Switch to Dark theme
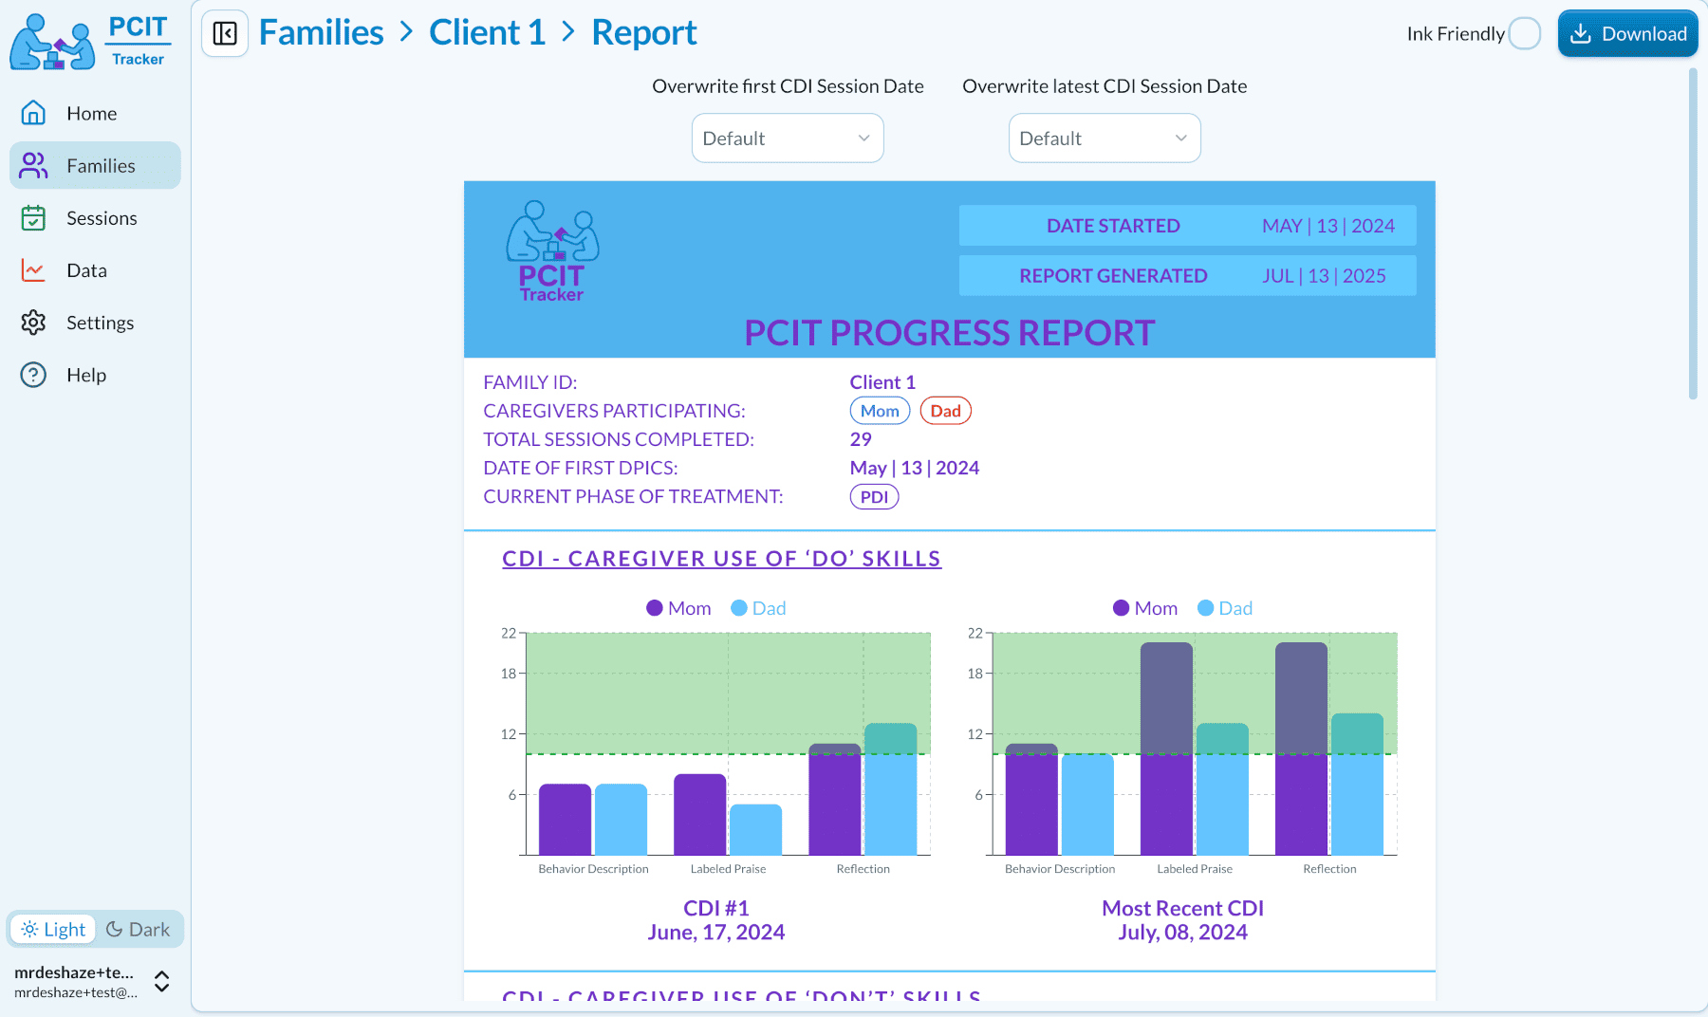Screen dimensions: 1708x1017 (139, 930)
